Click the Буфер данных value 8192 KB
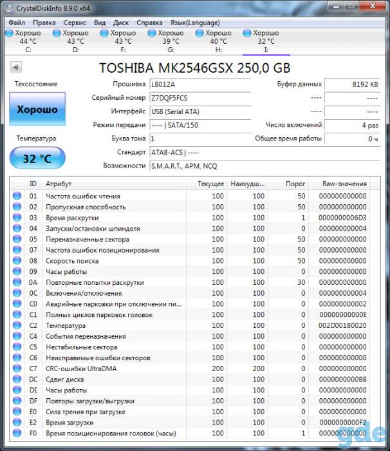 352,84
